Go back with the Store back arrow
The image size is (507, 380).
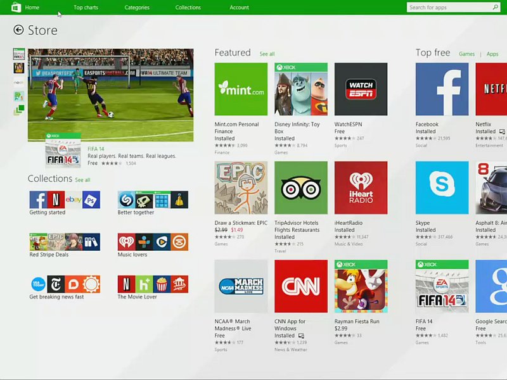point(18,30)
